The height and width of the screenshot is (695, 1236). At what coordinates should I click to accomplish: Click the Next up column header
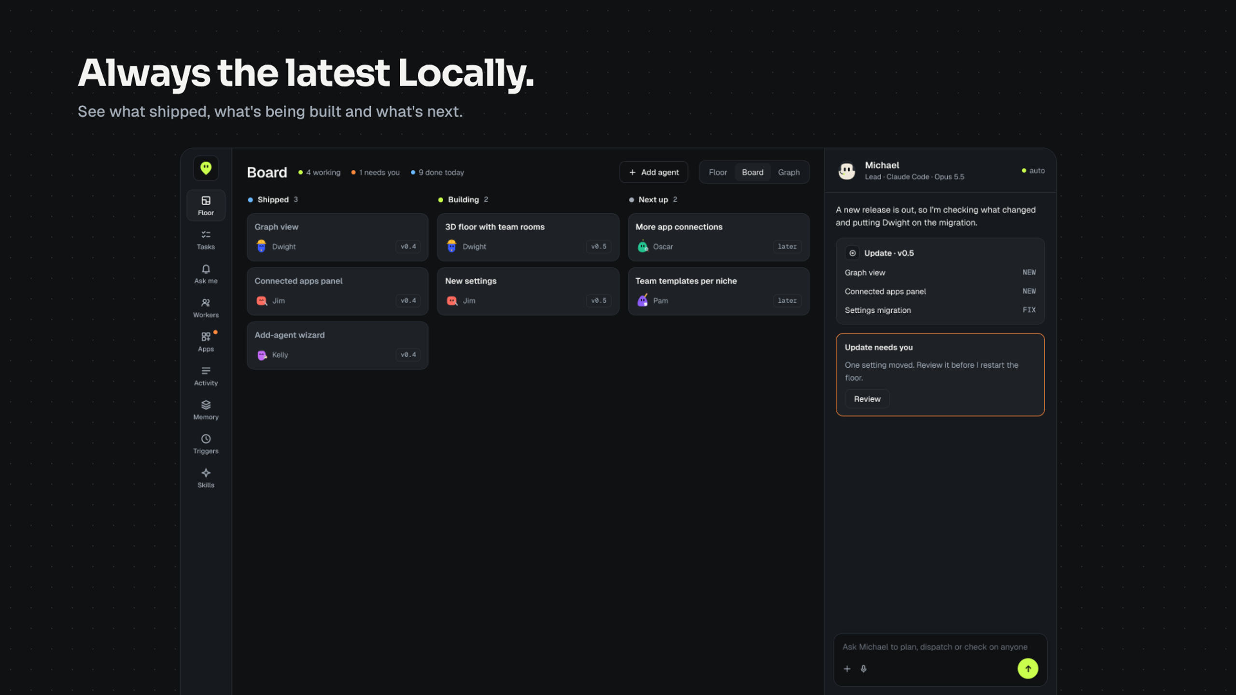[x=653, y=199]
